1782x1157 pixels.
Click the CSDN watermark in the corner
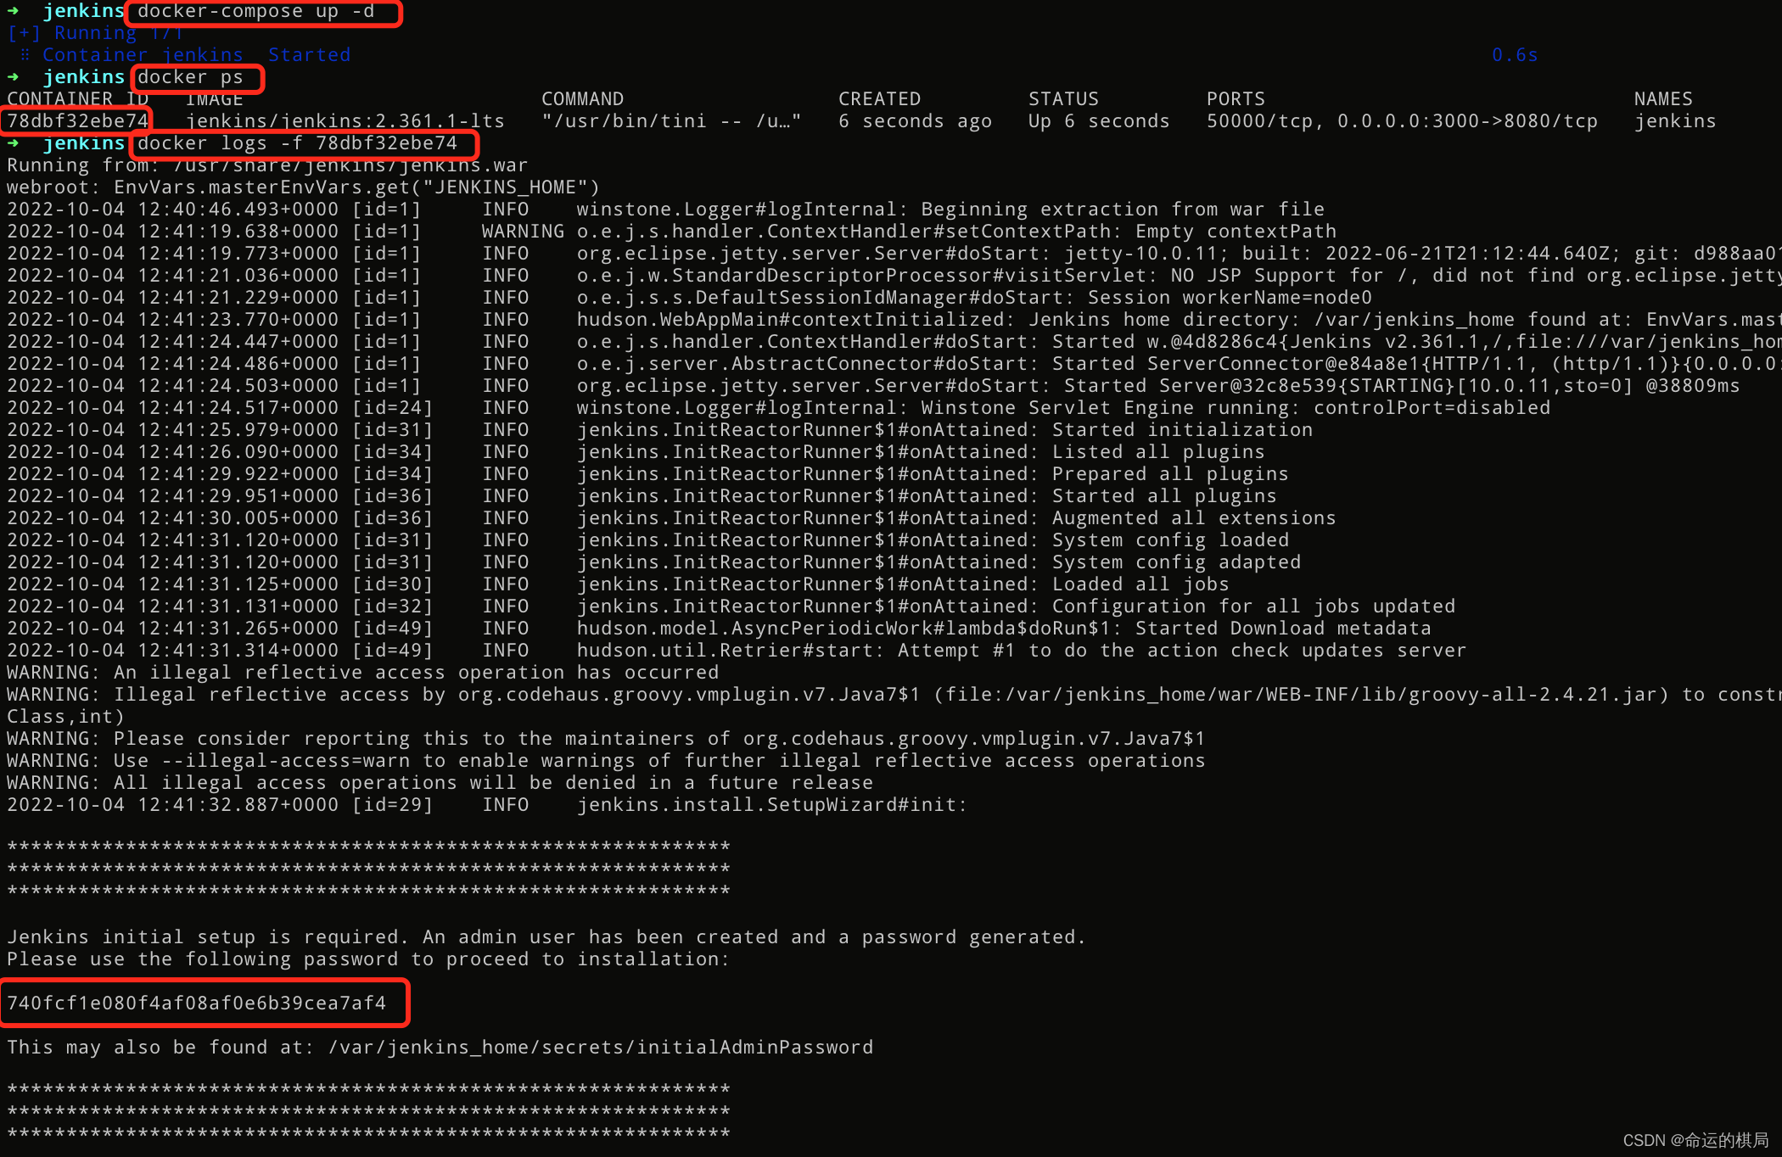click(x=1695, y=1140)
